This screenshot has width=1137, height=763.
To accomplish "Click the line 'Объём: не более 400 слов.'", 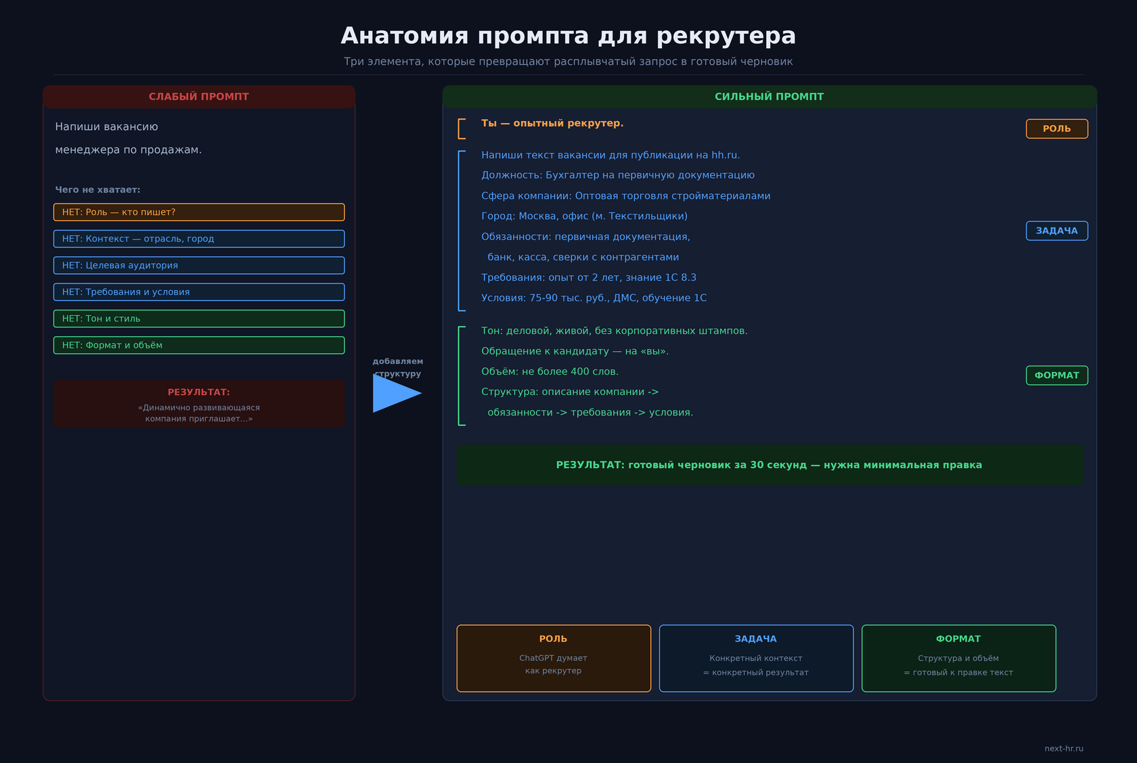I will 550,371.
